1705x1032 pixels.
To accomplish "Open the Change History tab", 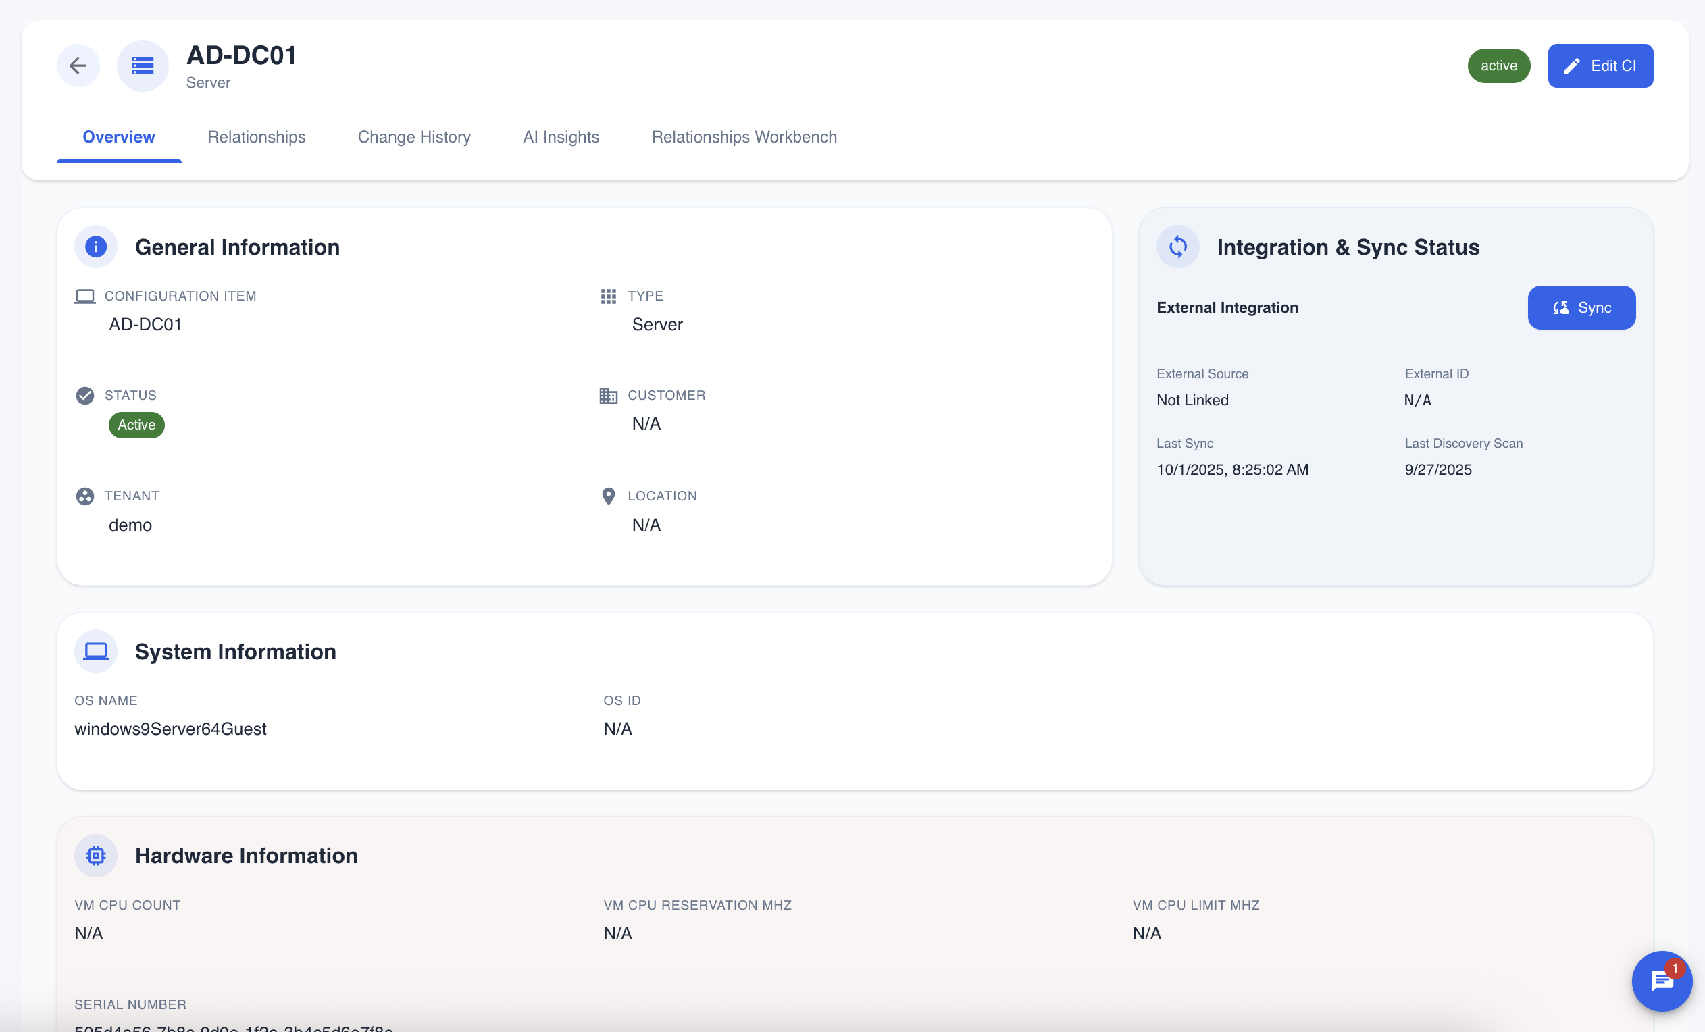I will click(x=414, y=137).
